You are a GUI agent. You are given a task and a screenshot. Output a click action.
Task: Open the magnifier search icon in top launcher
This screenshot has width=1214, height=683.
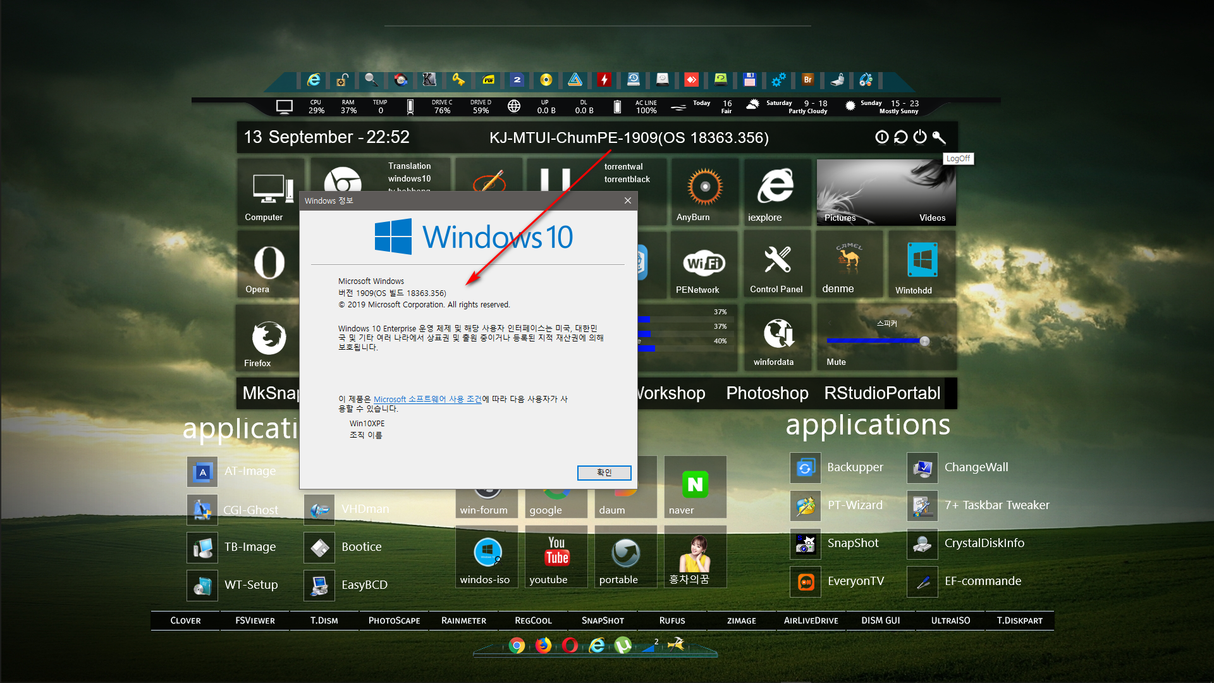tap(371, 80)
